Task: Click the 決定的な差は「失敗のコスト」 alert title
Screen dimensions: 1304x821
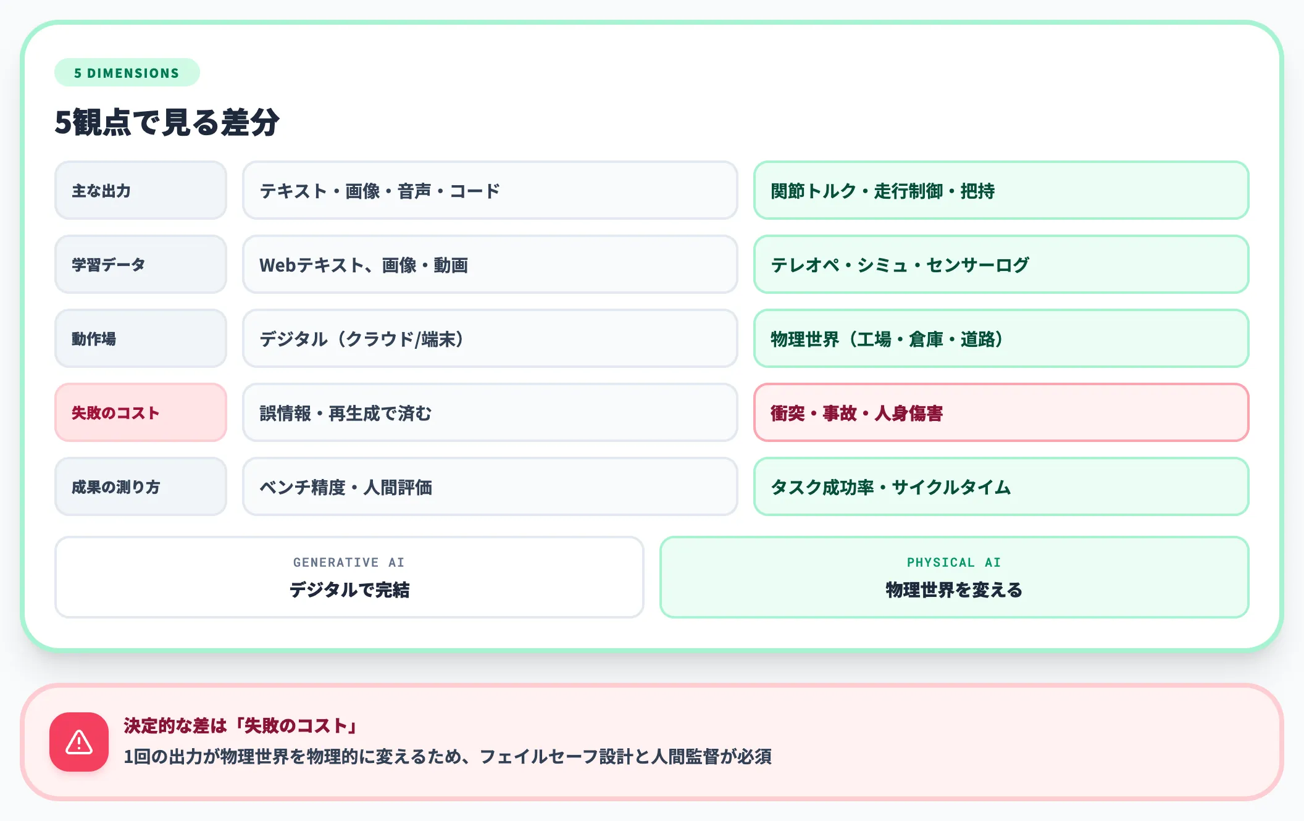Action: (x=241, y=726)
